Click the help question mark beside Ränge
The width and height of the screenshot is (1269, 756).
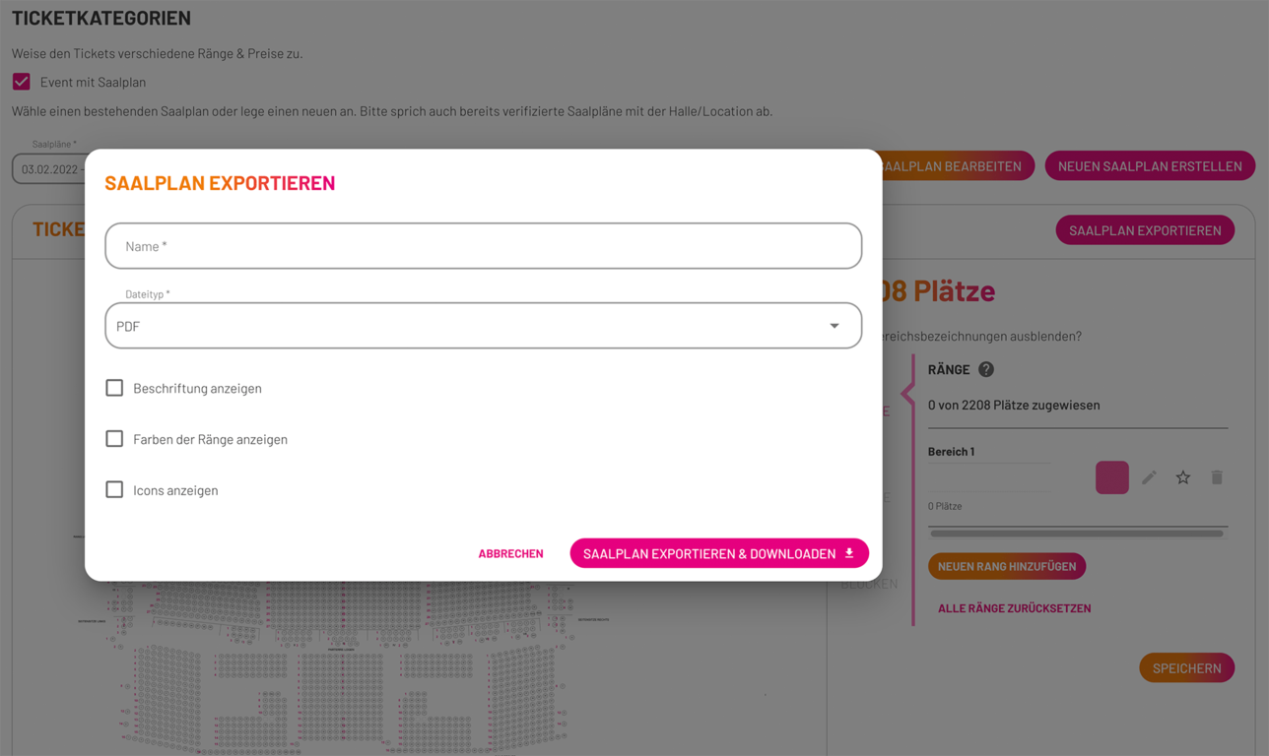(x=986, y=369)
